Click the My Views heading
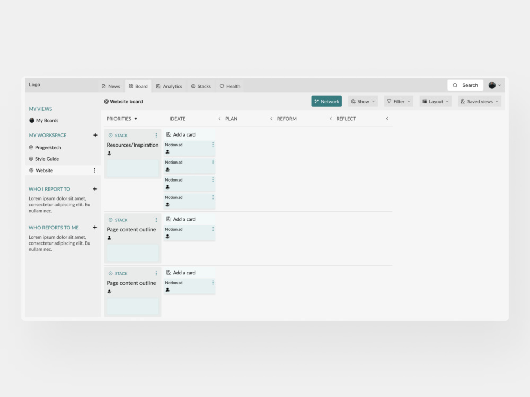Image resolution: width=530 pixels, height=397 pixels. coord(40,109)
